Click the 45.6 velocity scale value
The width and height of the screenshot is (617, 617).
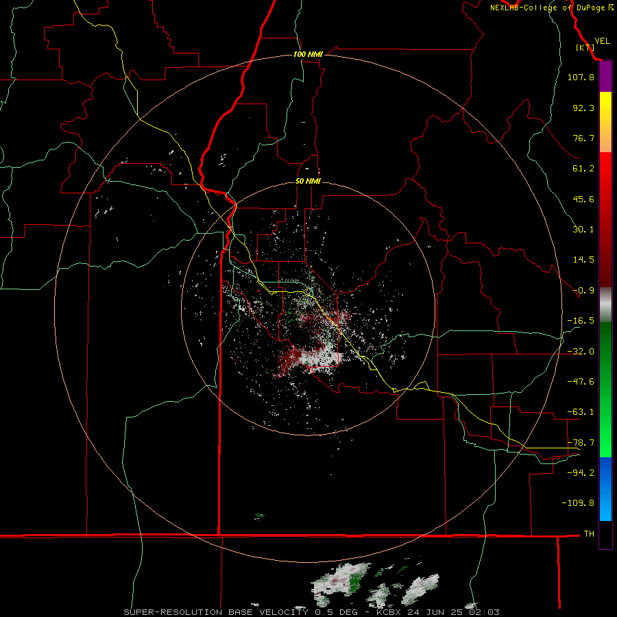click(x=583, y=199)
